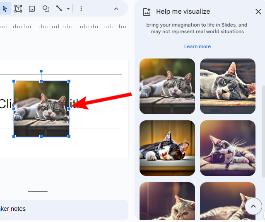Select the inserted cat image on the slide
265x222 pixels.
click(41, 109)
